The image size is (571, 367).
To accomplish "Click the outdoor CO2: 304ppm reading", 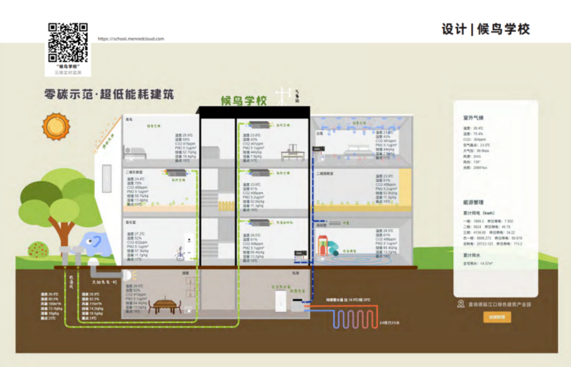I will coord(474,139).
